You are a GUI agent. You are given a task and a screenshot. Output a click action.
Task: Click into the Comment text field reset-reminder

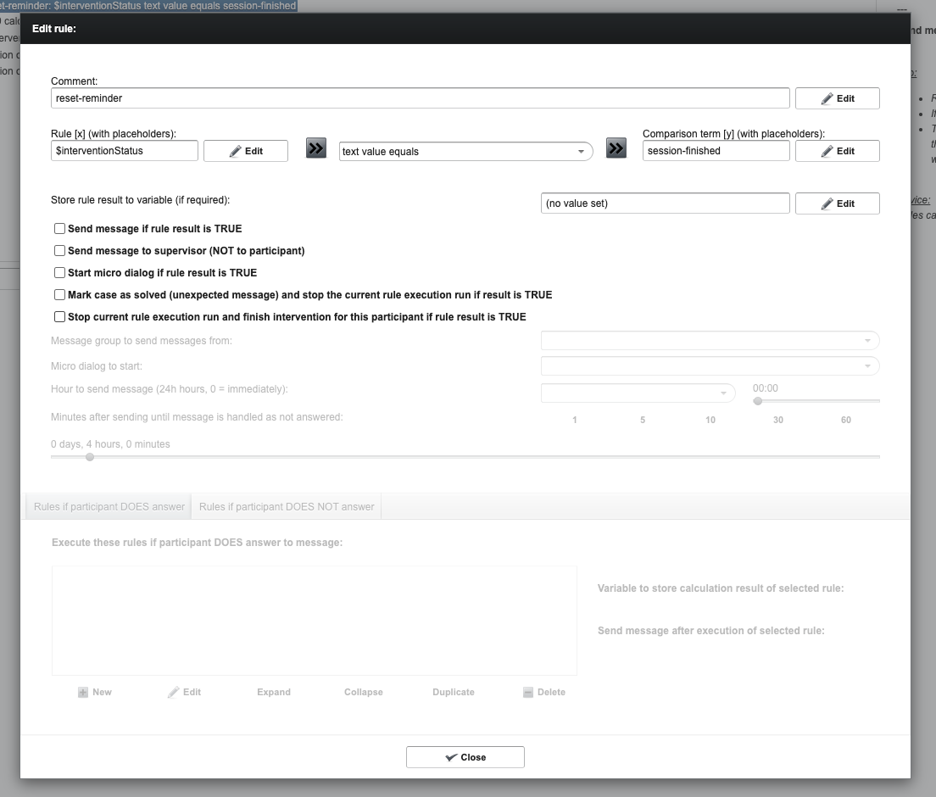point(420,98)
